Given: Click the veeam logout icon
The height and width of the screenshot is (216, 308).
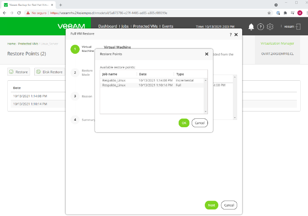Looking at the screenshot, I should (298, 27).
